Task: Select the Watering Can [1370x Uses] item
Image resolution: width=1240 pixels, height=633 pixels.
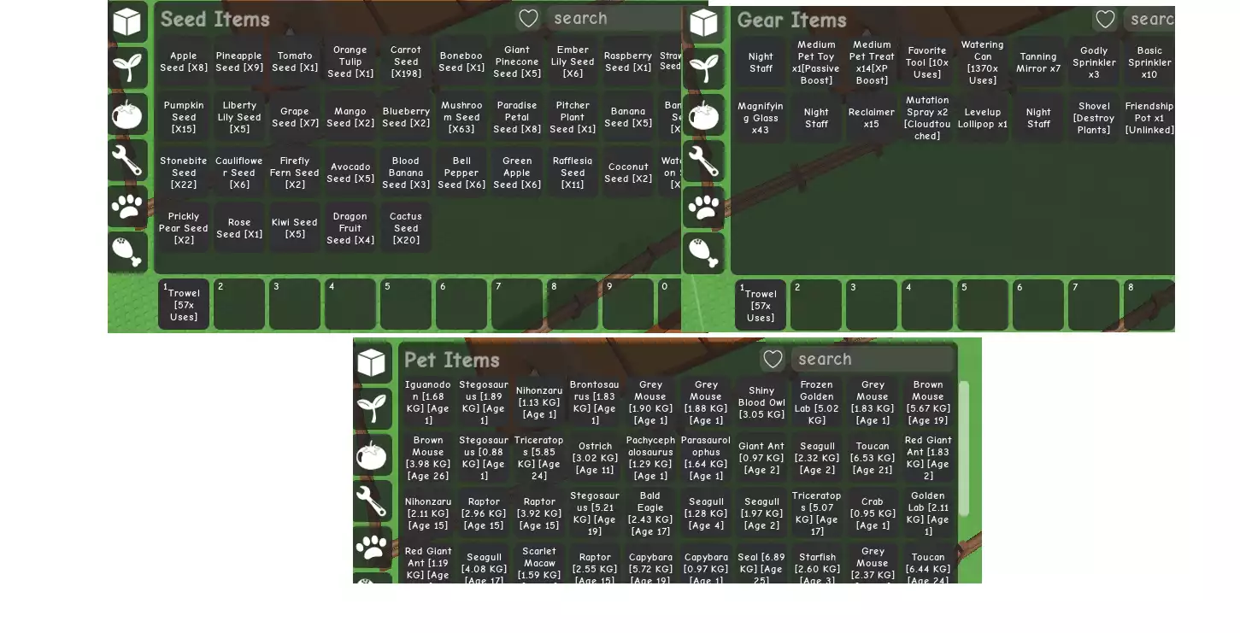Action: (x=982, y=62)
